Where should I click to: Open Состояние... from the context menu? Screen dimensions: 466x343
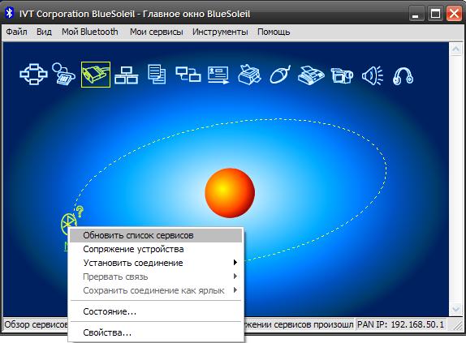coord(156,311)
